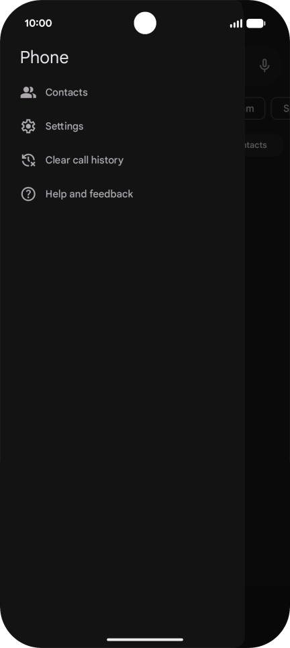Open the Contacts menu entry
The height and width of the screenshot is (648, 290).
coord(123,92)
